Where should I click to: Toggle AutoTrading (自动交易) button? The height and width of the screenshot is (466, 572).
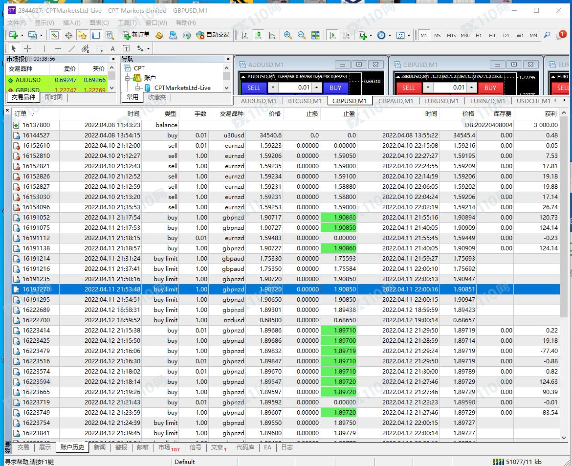[213, 35]
